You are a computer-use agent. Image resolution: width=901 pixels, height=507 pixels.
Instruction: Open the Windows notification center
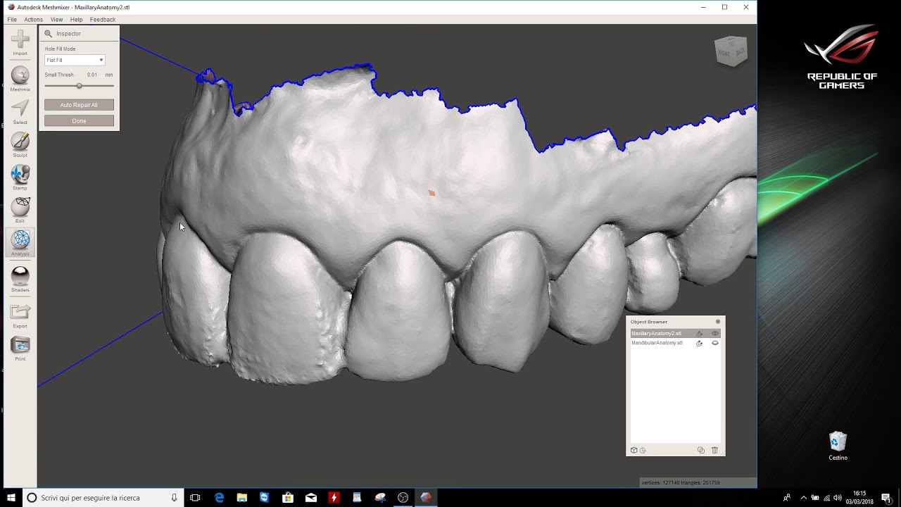click(x=886, y=498)
